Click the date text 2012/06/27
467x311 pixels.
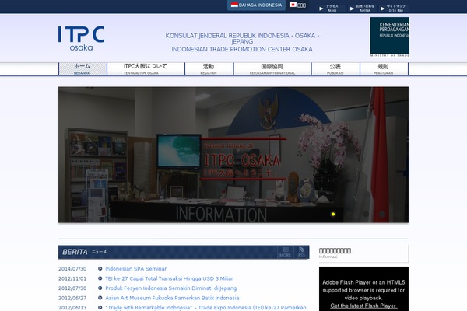click(72, 298)
